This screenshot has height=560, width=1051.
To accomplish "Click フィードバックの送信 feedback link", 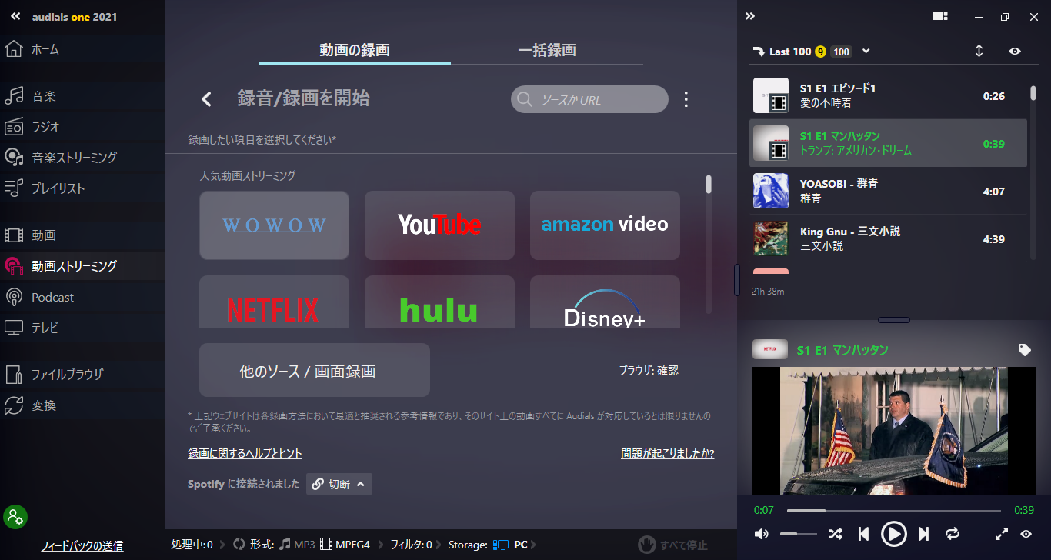I will pyautogui.click(x=82, y=545).
